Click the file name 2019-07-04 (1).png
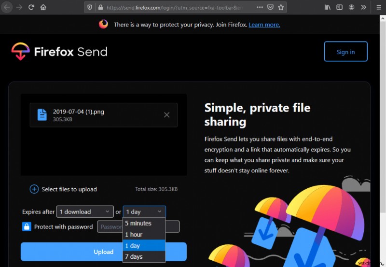This screenshot has height=267, width=386. pos(79,112)
